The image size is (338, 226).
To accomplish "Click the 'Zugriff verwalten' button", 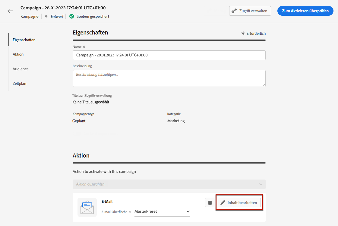I will pyautogui.click(x=250, y=11).
